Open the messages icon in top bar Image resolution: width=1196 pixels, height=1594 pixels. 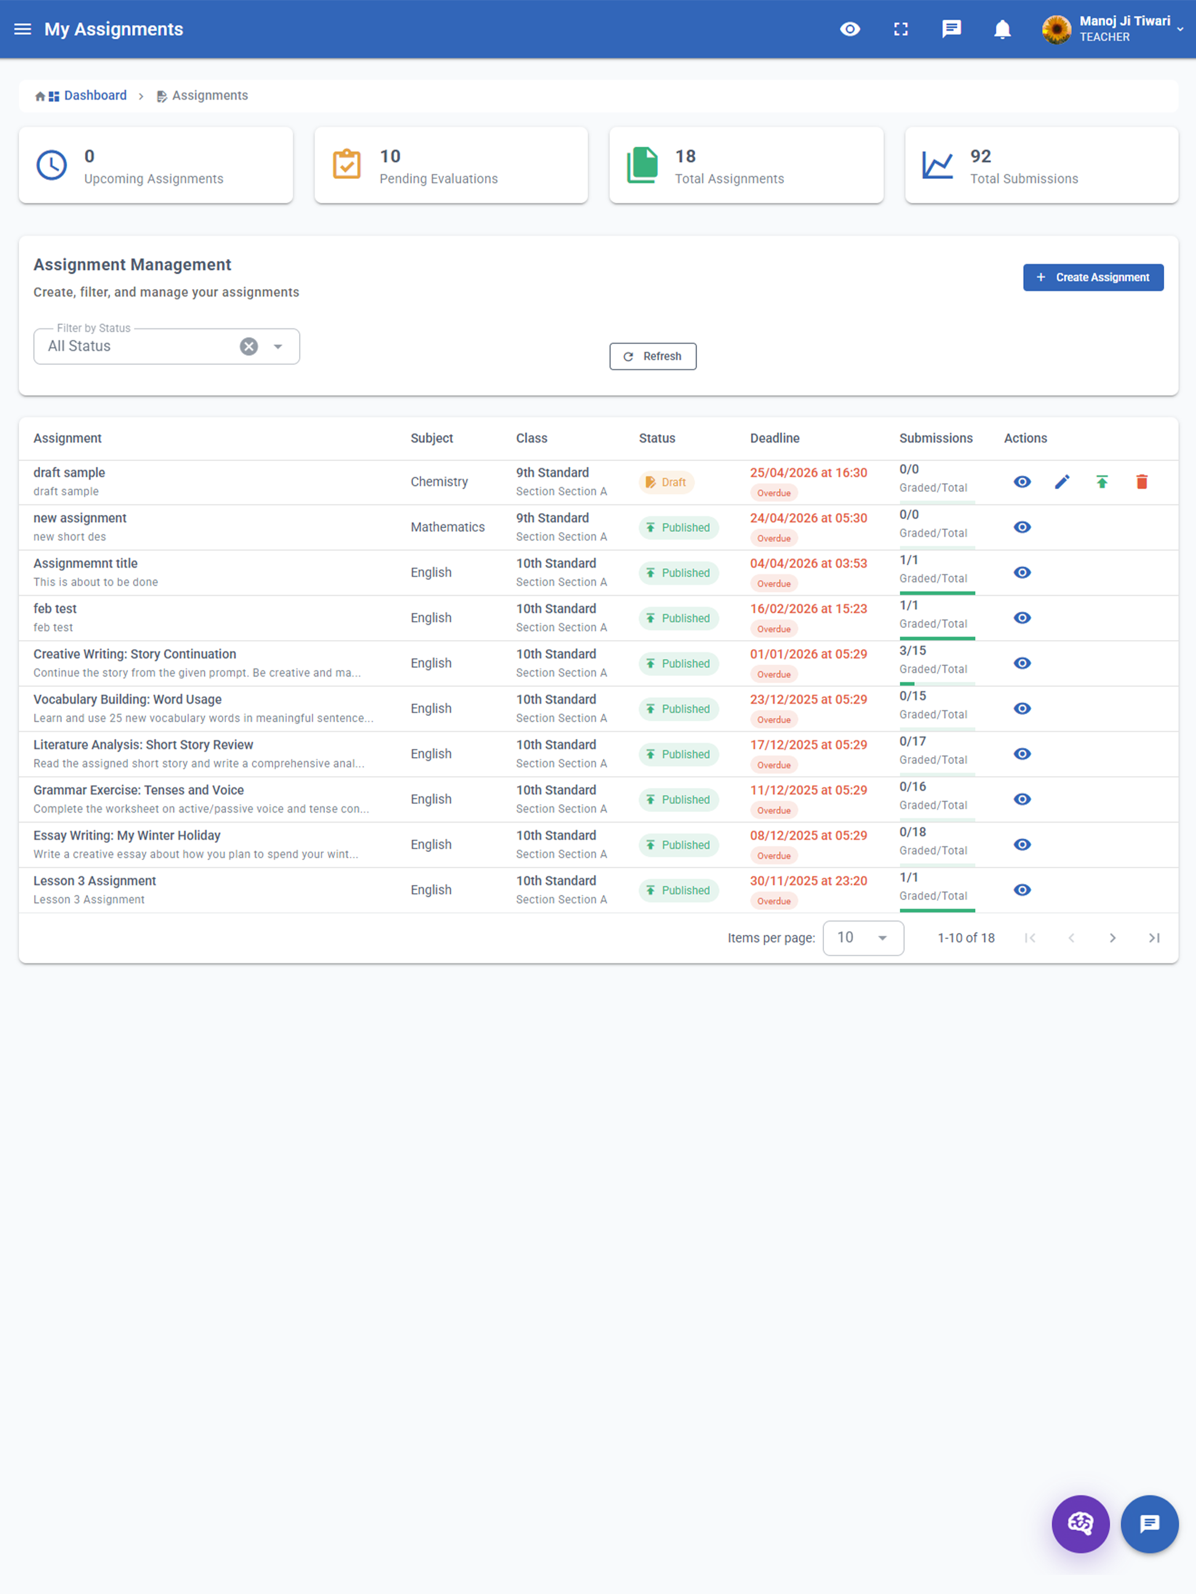coord(951,29)
